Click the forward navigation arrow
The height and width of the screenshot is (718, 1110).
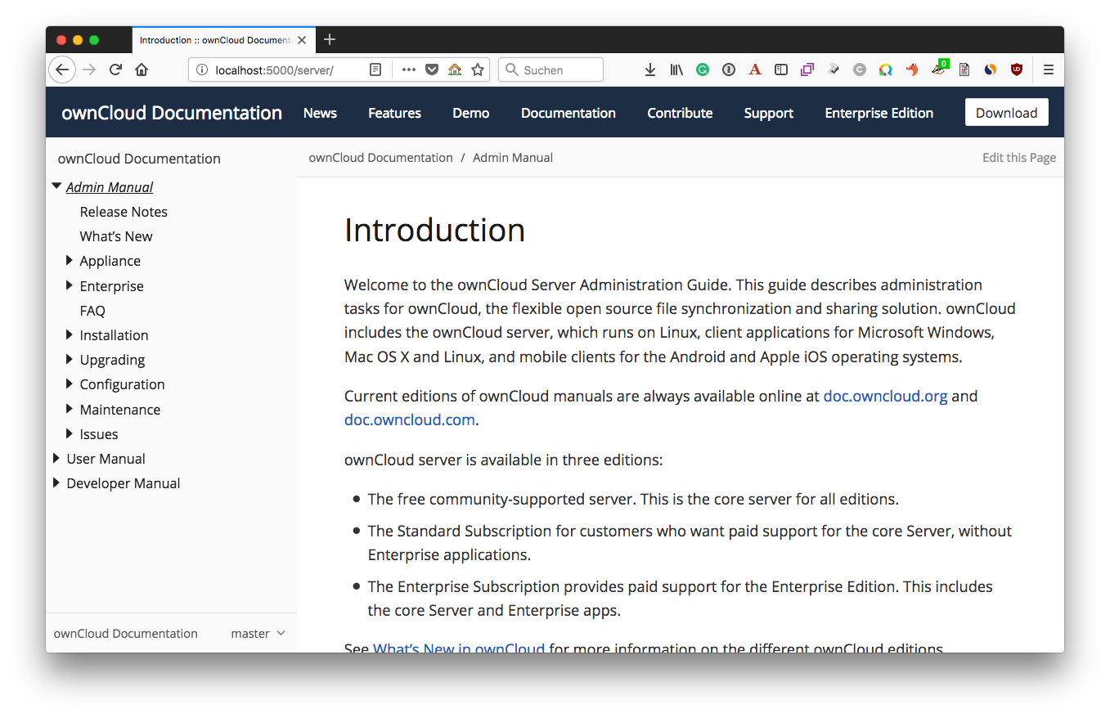[x=89, y=70]
